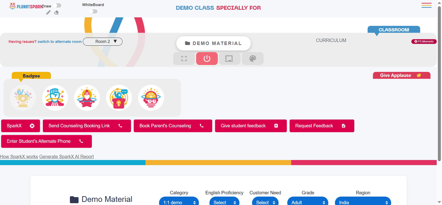Switch to the DEMO MATERIAL tab
Viewport: 442px width, 205px height.
(x=213, y=43)
